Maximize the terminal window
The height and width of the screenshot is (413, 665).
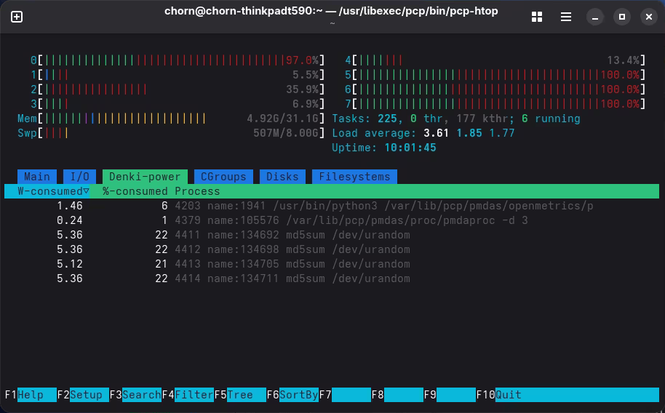622,17
